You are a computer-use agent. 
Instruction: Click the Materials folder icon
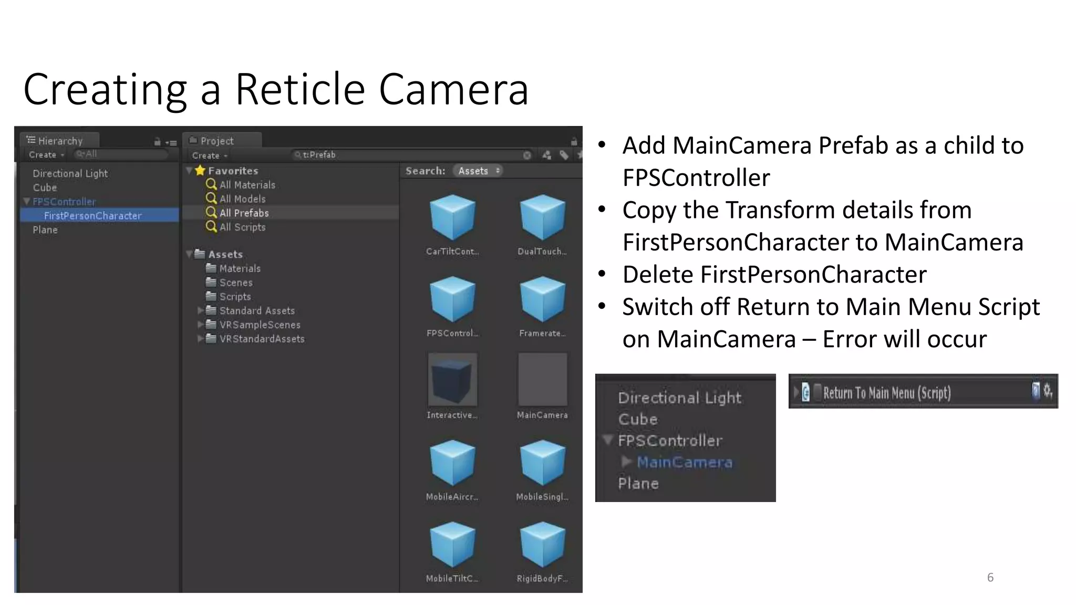(x=211, y=268)
